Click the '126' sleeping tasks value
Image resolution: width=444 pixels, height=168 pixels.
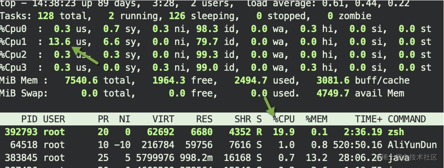[x=177, y=16]
